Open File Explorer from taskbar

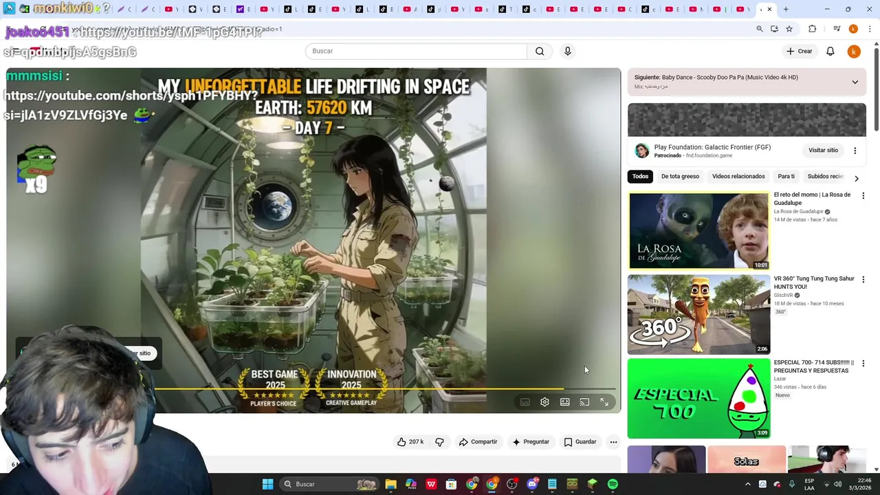coord(390,485)
